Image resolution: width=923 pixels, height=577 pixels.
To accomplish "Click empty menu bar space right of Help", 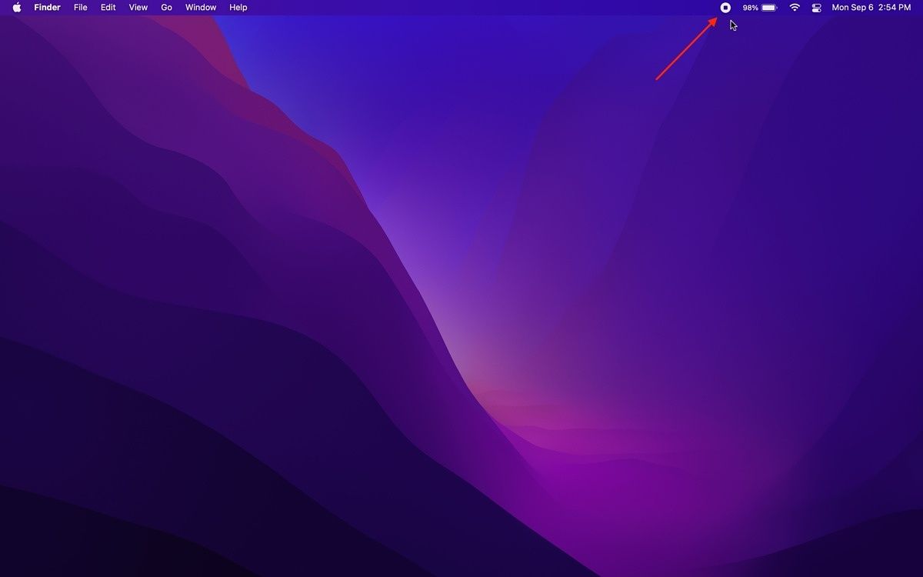I will [461, 8].
